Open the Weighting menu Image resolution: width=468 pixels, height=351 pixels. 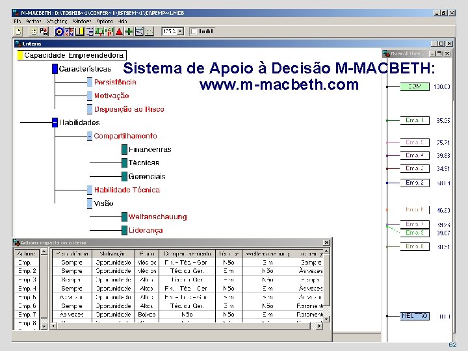[57, 21]
